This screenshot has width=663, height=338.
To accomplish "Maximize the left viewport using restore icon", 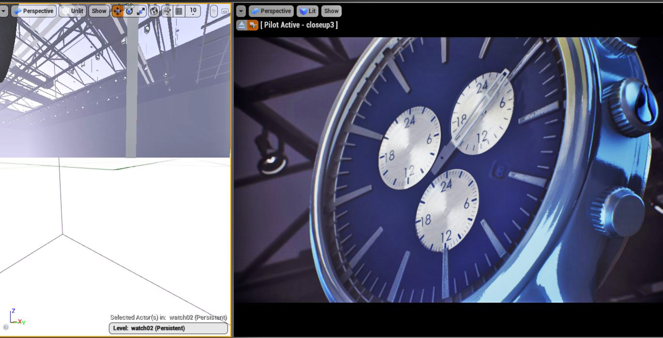I will (x=225, y=11).
